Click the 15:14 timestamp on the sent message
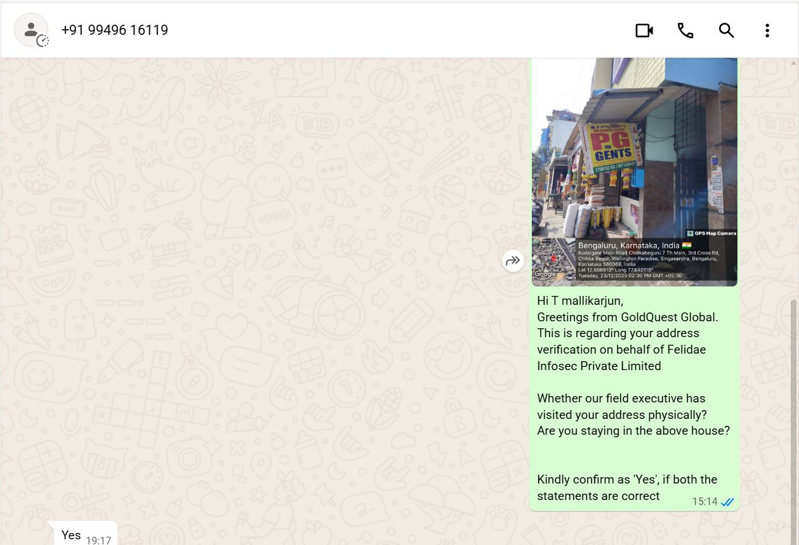This screenshot has height=545, width=799. tap(704, 502)
